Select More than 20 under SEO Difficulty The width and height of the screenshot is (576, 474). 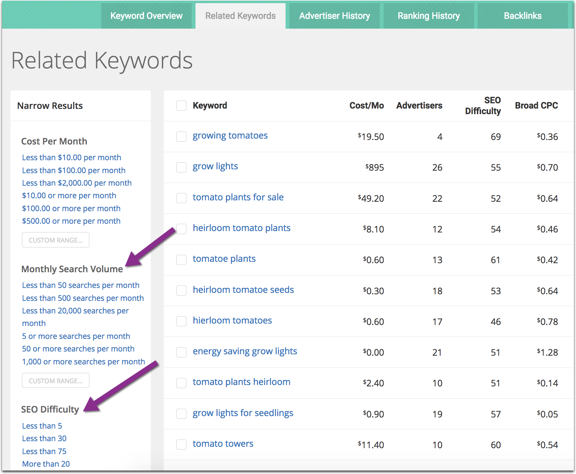coord(46,464)
